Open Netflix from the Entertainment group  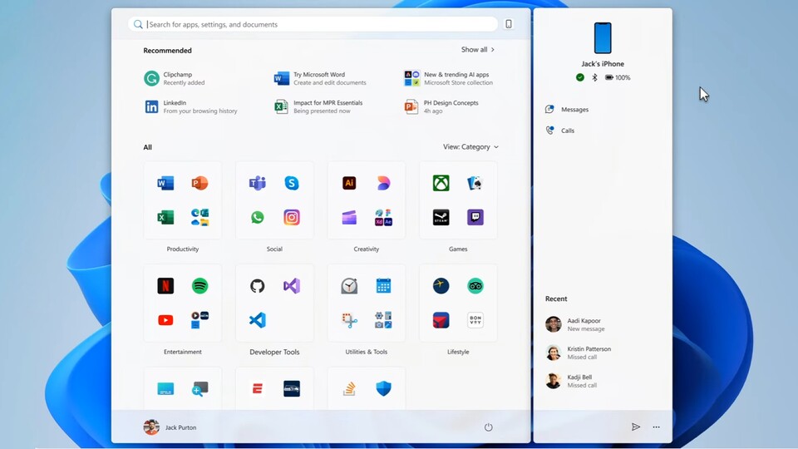pos(165,286)
